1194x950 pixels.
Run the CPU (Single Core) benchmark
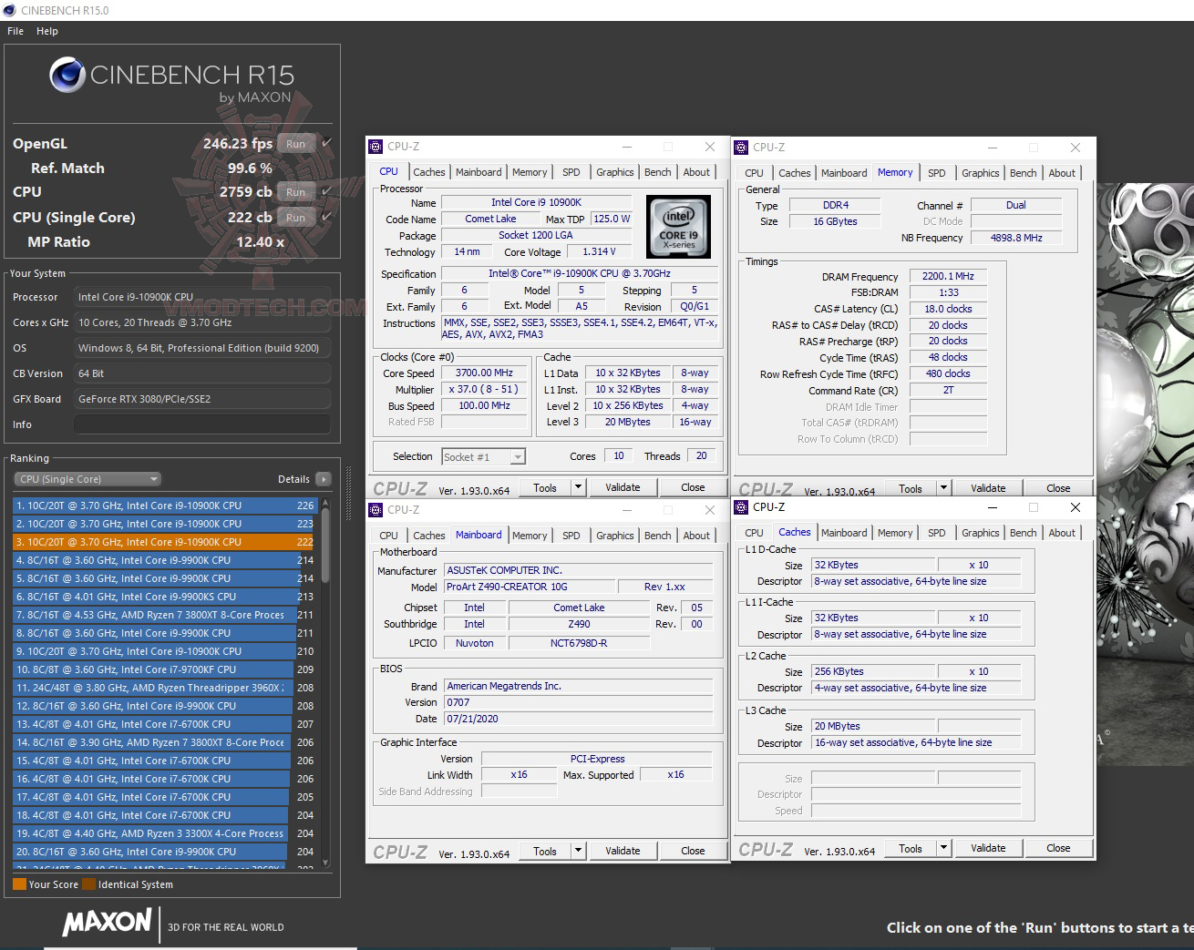pos(295,217)
